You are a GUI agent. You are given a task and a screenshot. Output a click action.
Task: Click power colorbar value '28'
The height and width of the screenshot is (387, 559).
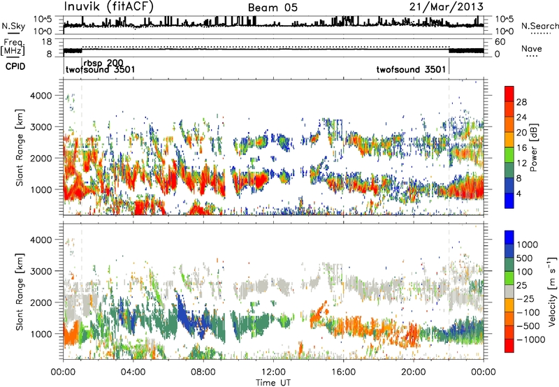click(x=521, y=102)
